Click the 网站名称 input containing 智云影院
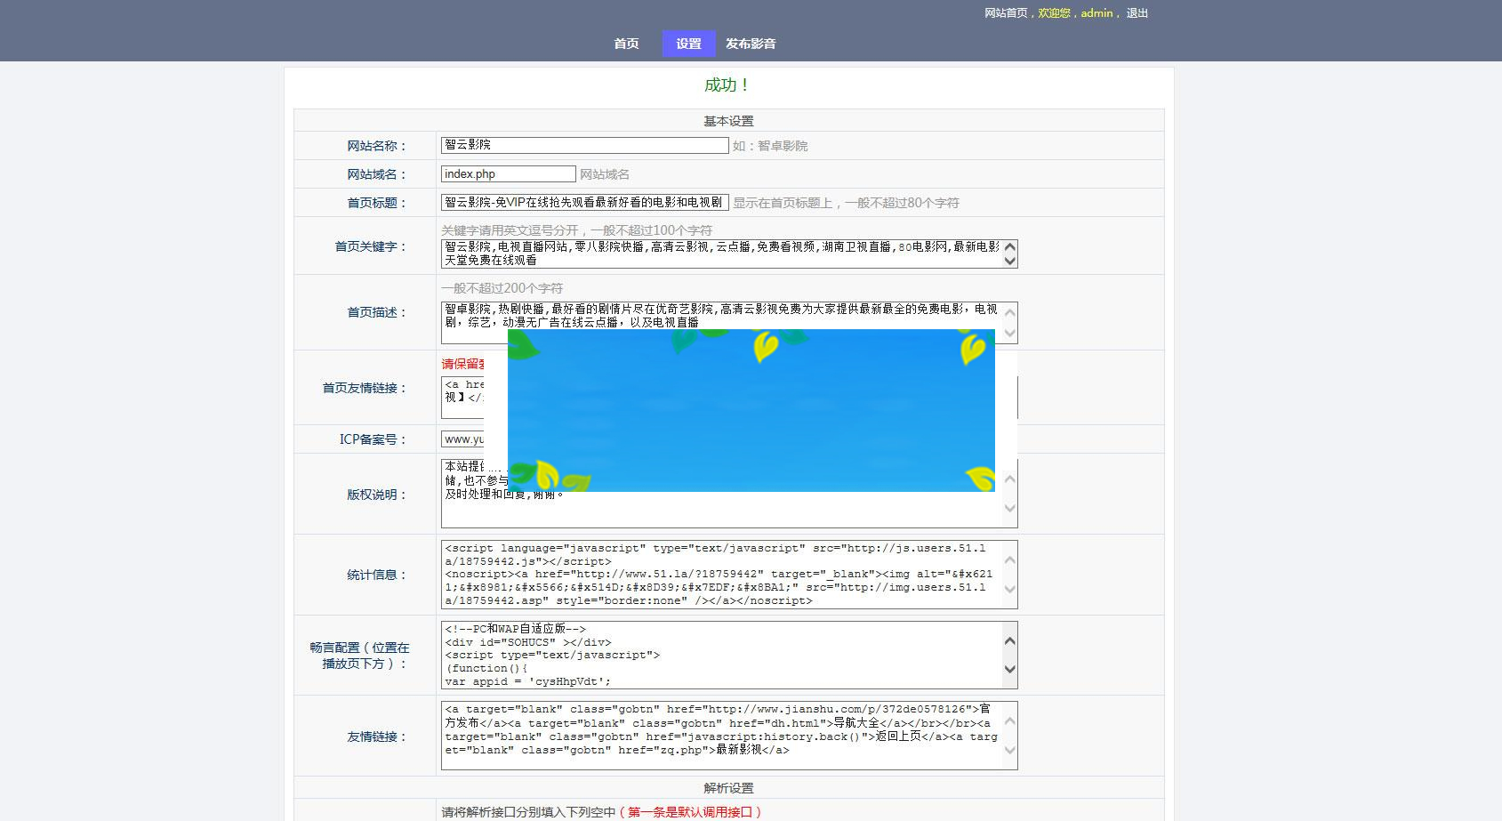This screenshot has width=1502, height=821. 583,145
